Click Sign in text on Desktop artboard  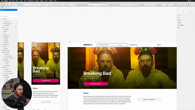point(159,45)
